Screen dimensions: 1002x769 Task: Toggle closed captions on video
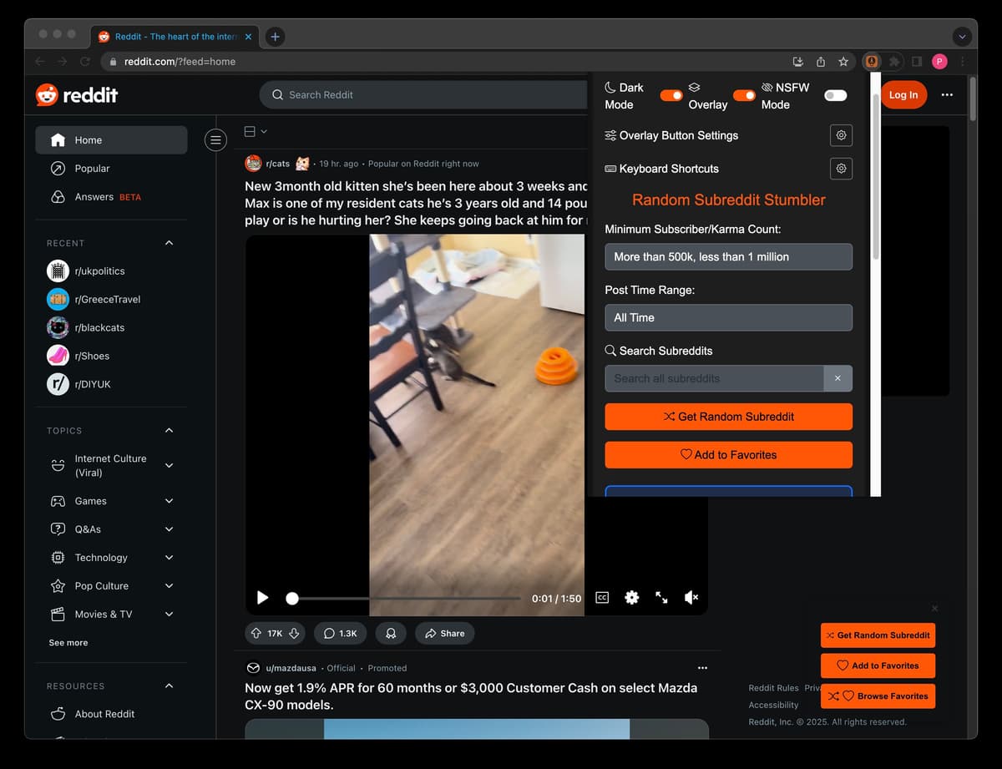(602, 598)
